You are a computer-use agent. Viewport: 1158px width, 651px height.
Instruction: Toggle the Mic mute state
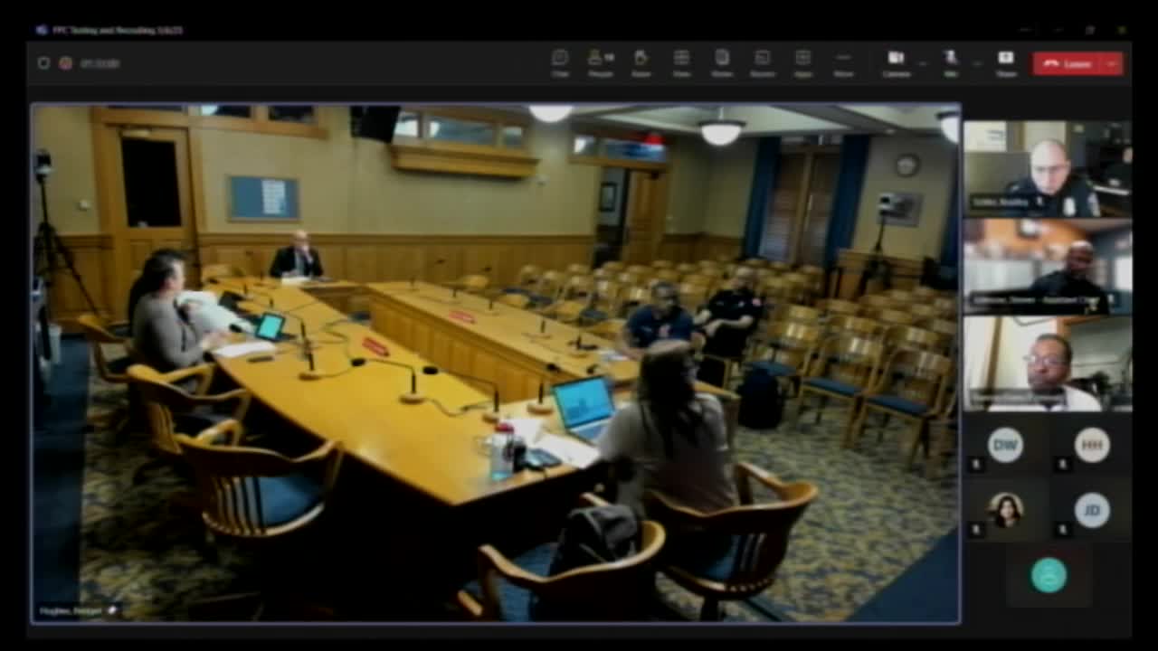(x=951, y=62)
